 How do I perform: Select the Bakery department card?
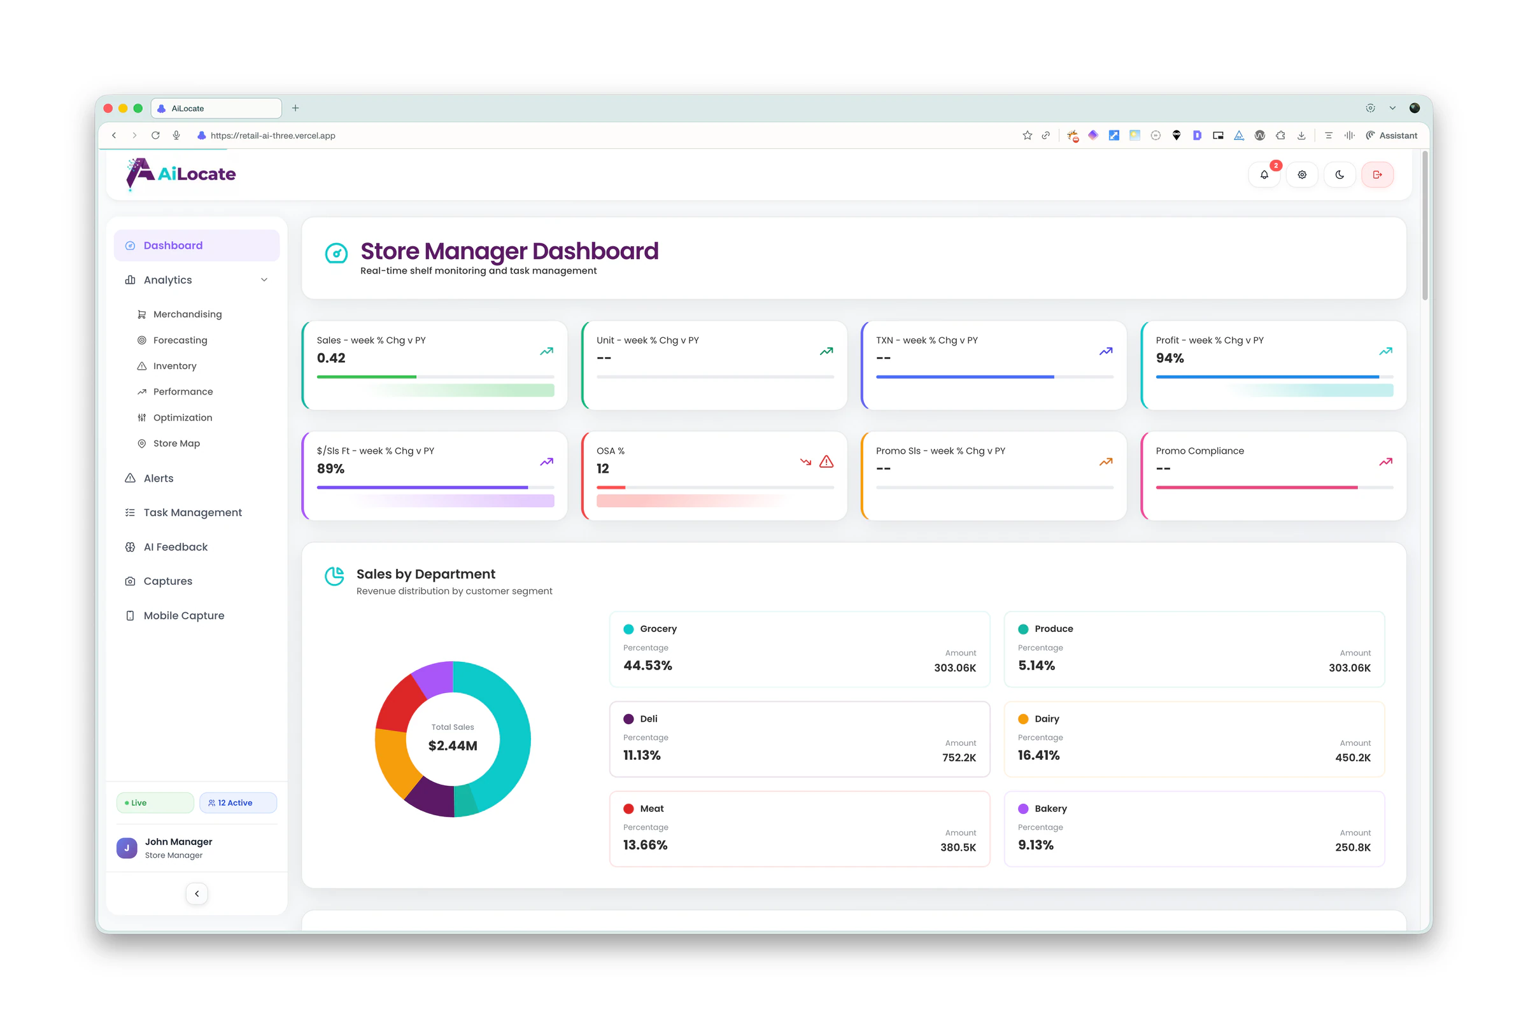(x=1194, y=830)
